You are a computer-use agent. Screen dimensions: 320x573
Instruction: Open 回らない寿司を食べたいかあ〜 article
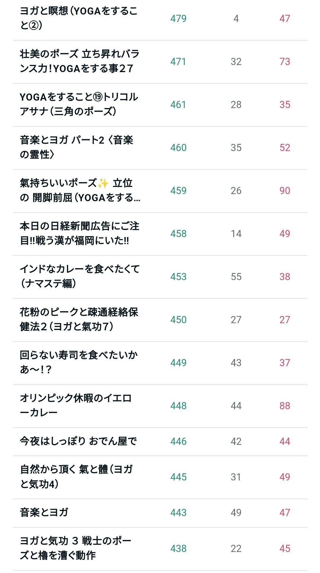79,362
